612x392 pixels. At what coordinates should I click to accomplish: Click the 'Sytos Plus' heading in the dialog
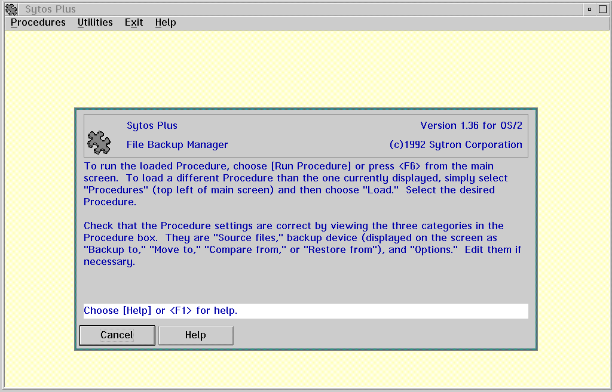point(152,126)
